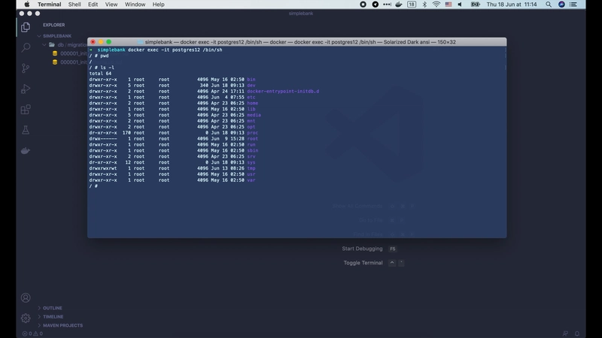
Task: Click the 'usr' directory name in listing
Action: click(x=251, y=174)
